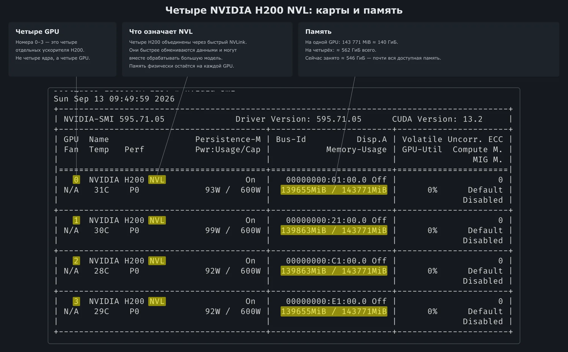
Task: Select GPU 1 memory usage 139863MiB / 143771MiB
Action: click(334, 231)
